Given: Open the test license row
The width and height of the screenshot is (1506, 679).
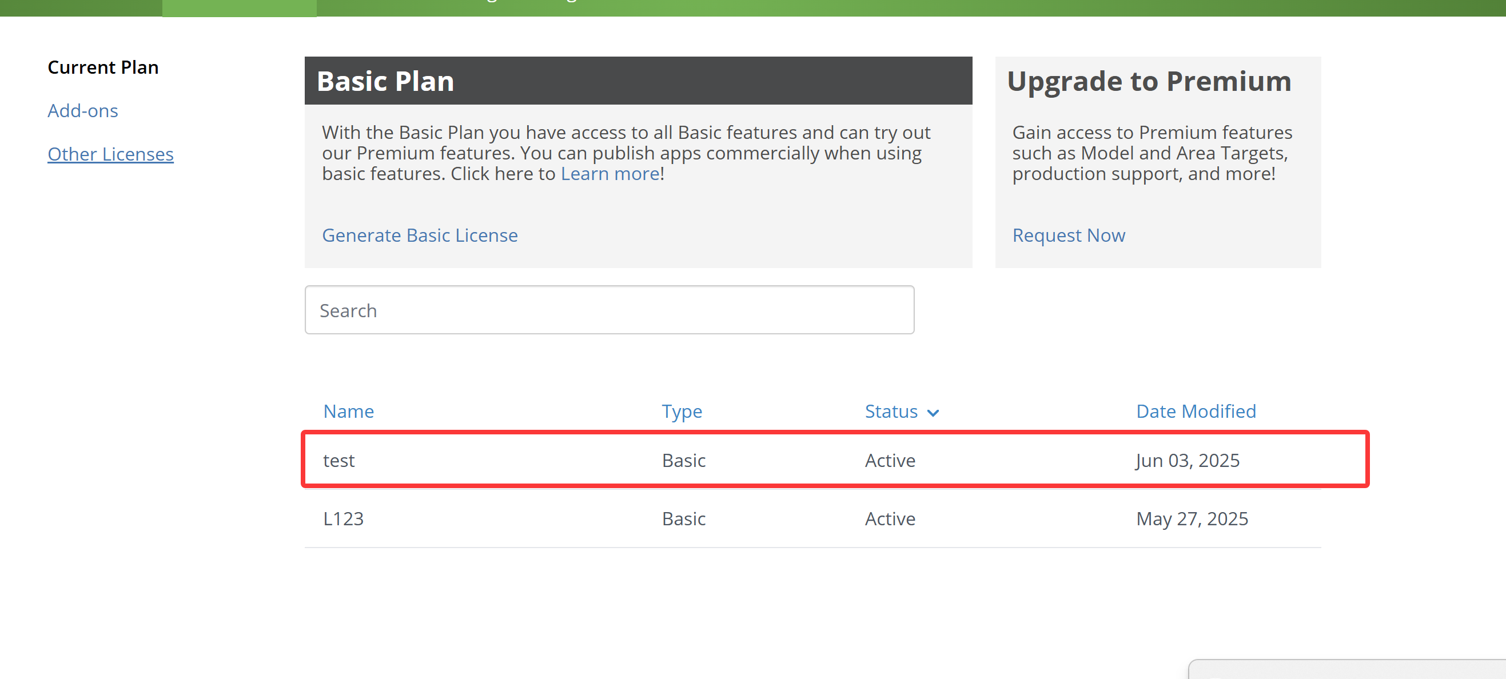Looking at the screenshot, I should pyautogui.click(x=339, y=461).
